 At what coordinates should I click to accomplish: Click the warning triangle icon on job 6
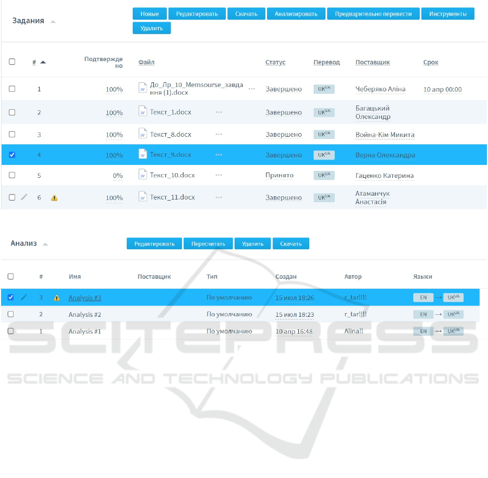(x=54, y=198)
